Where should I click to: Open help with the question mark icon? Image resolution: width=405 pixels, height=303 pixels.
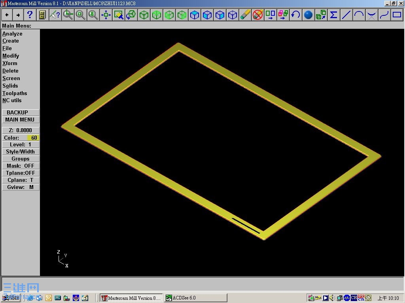coord(30,15)
